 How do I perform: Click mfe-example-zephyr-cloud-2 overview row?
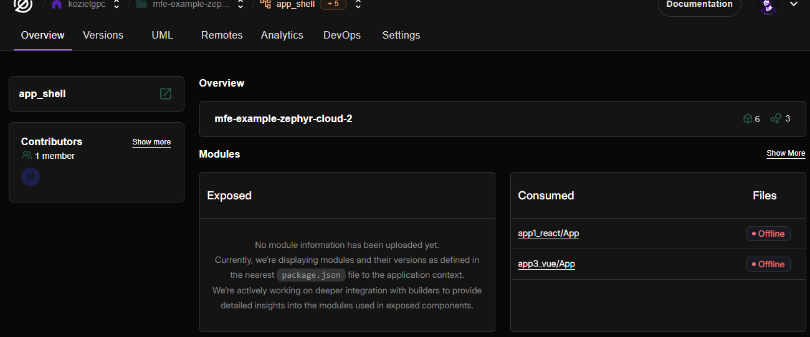pos(502,118)
